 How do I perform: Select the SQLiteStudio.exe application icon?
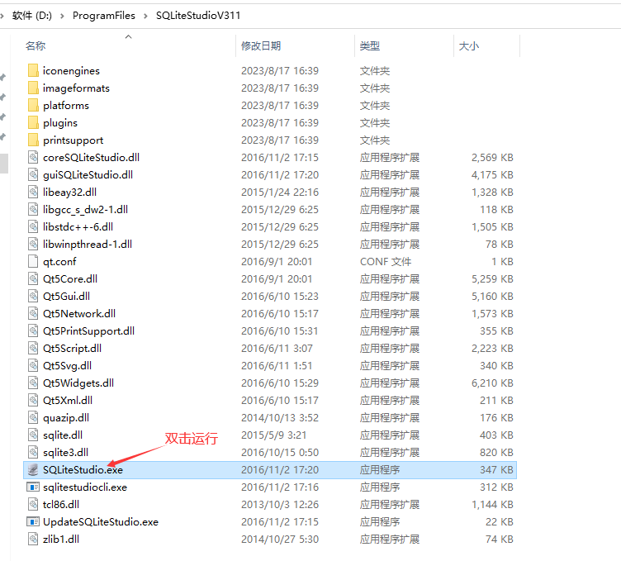(33, 470)
